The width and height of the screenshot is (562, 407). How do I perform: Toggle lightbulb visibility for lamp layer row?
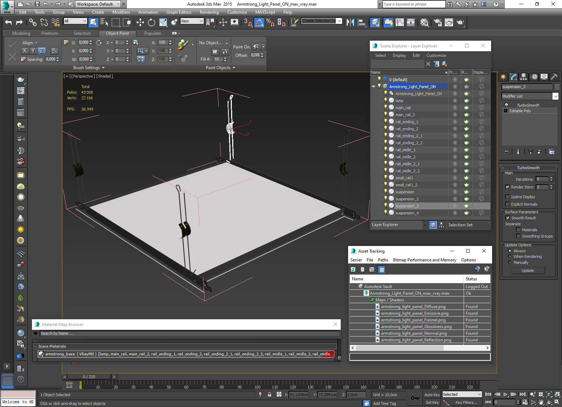tap(385, 100)
